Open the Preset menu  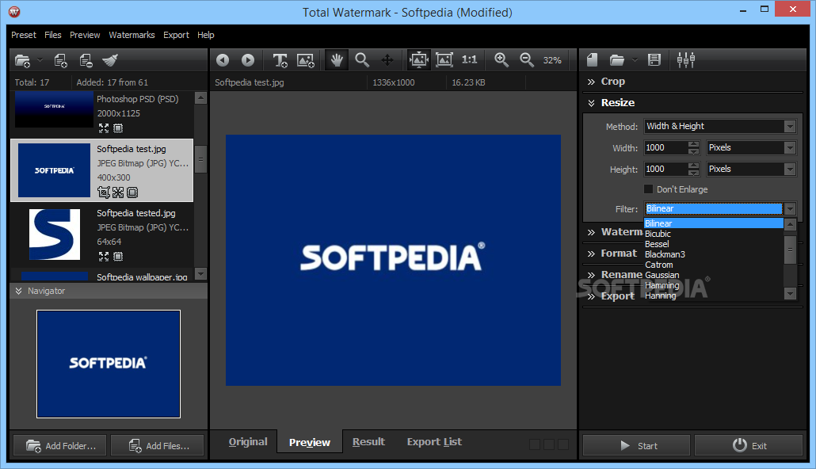click(24, 35)
